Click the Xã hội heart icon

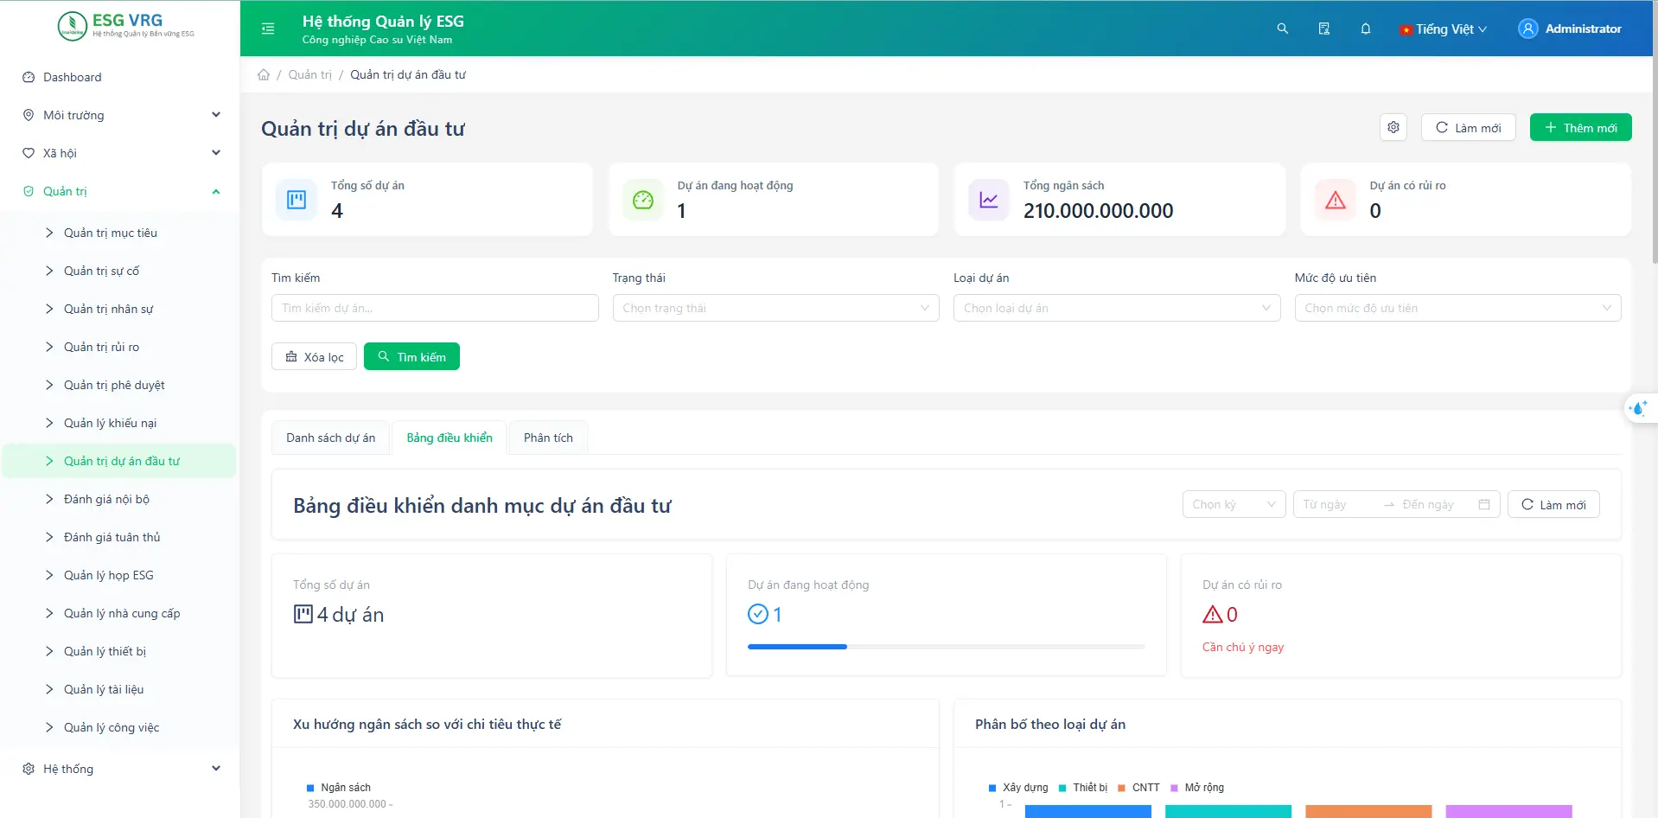pos(29,153)
